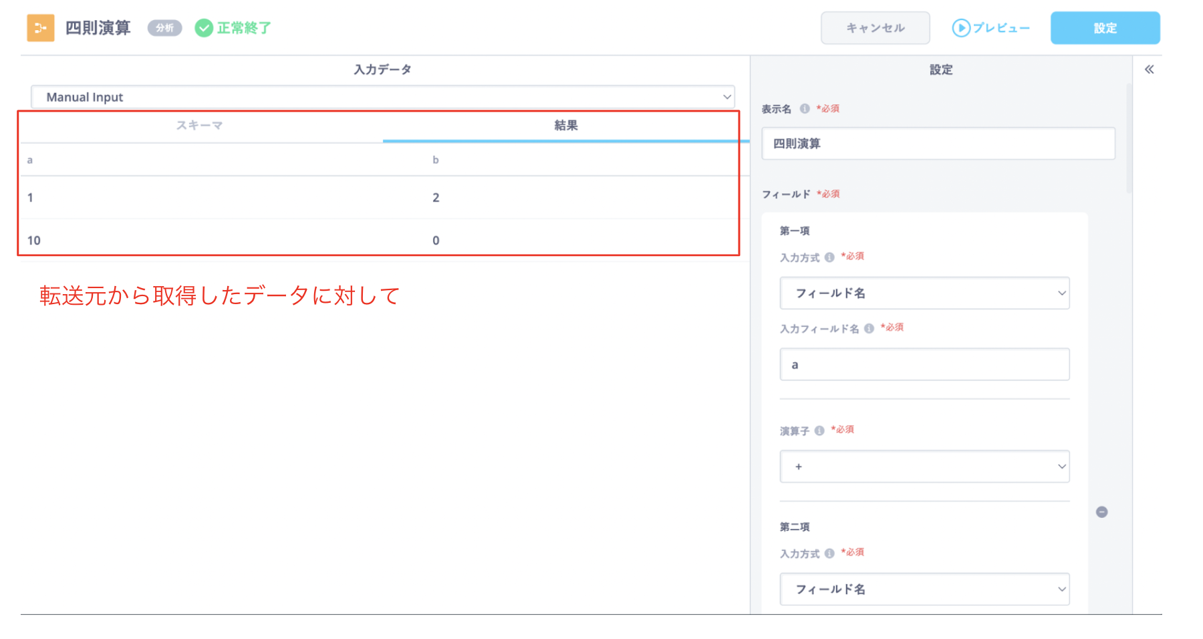
Task: Switch to the 結果 tab
Action: (x=565, y=126)
